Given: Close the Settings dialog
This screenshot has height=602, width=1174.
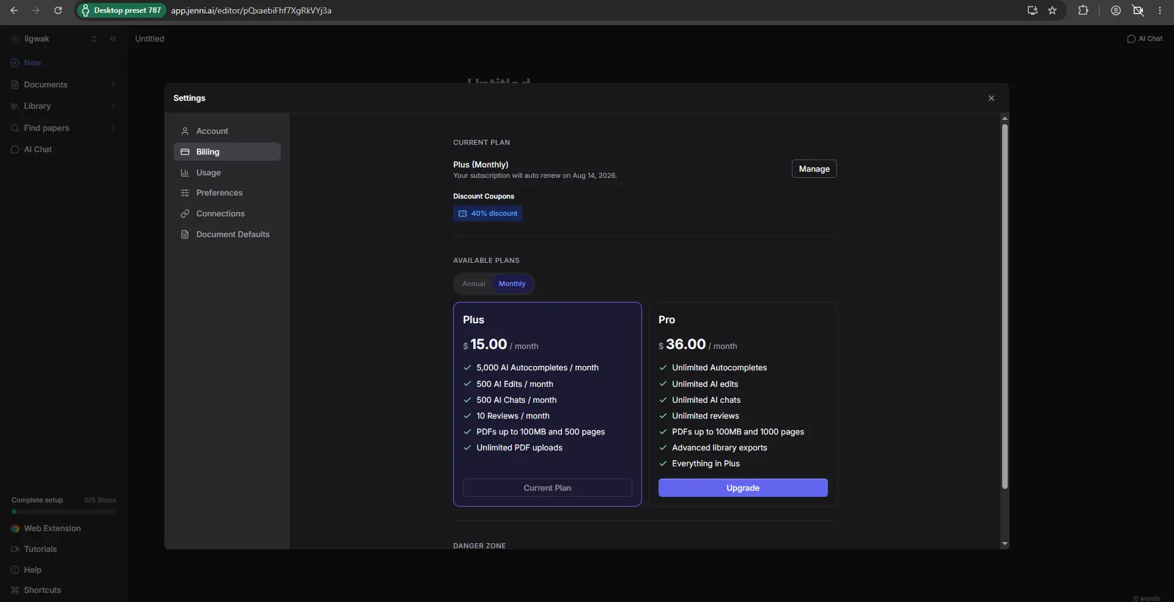Looking at the screenshot, I should 991,98.
